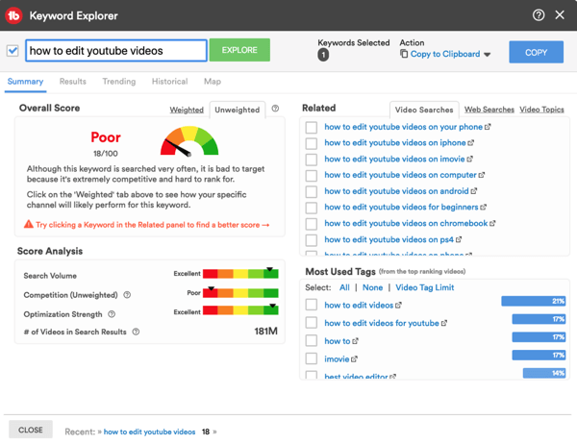Open recent keyword 'how to edit youtube videos' link
577x444 pixels.
[x=149, y=432]
